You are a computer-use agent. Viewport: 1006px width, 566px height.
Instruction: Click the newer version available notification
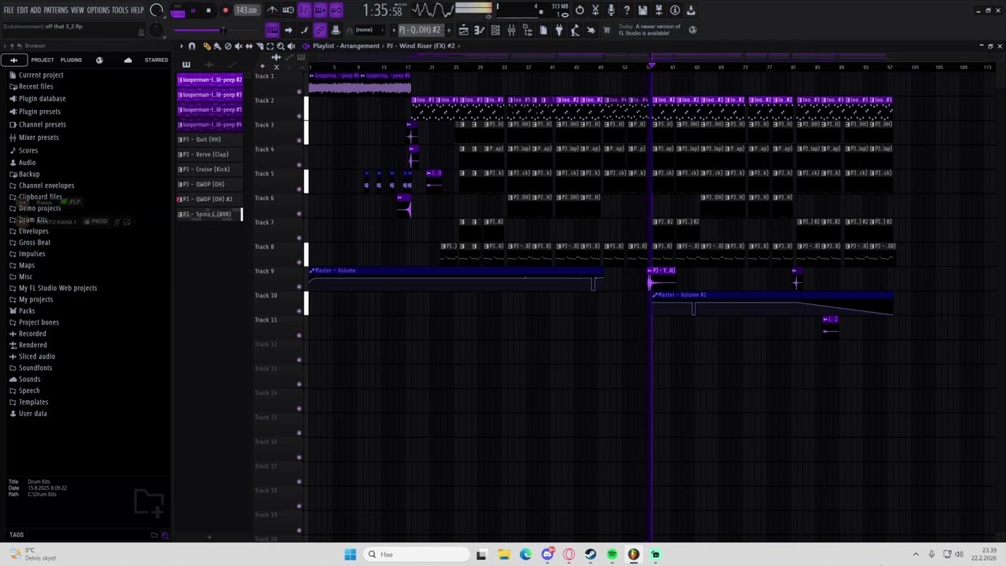tap(649, 30)
